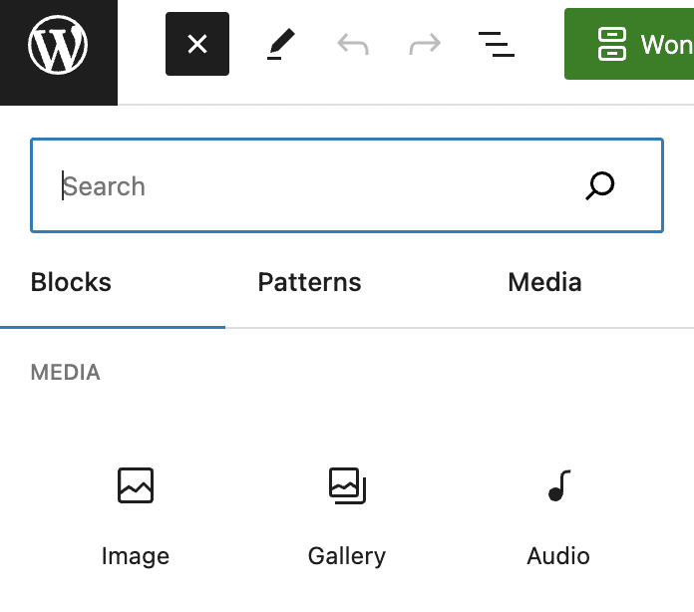Click the Redo arrow
The height and width of the screenshot is (612, 694).
(425, 44)
